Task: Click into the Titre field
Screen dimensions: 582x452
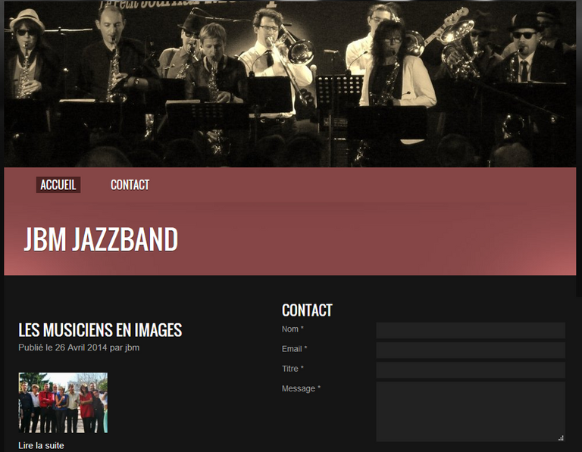Action: tap(471, 370)
